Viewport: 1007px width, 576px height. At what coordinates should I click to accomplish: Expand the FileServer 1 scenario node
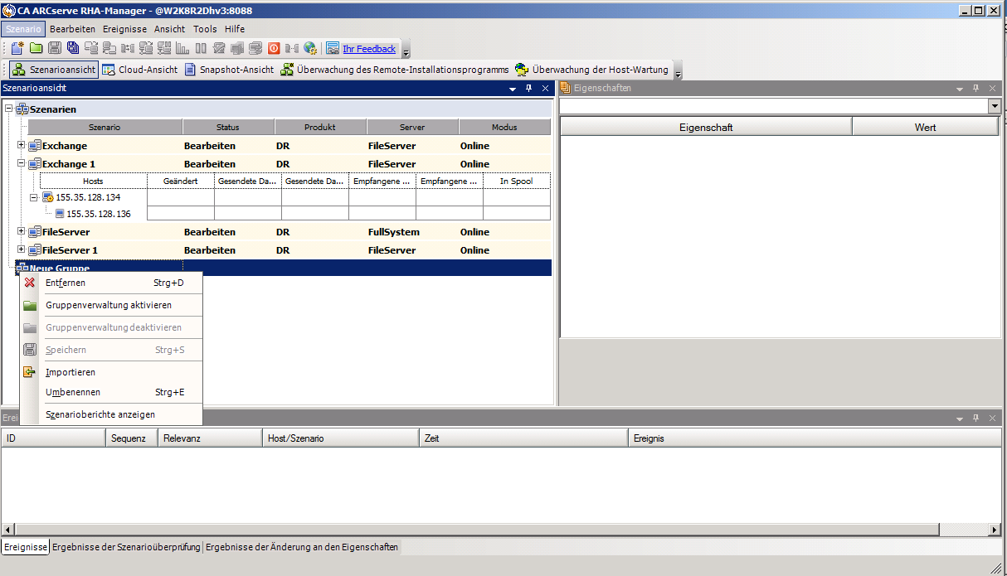click(x=22, y=249)
